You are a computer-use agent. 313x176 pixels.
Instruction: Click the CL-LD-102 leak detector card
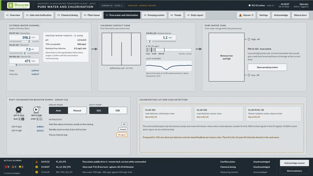219,113
